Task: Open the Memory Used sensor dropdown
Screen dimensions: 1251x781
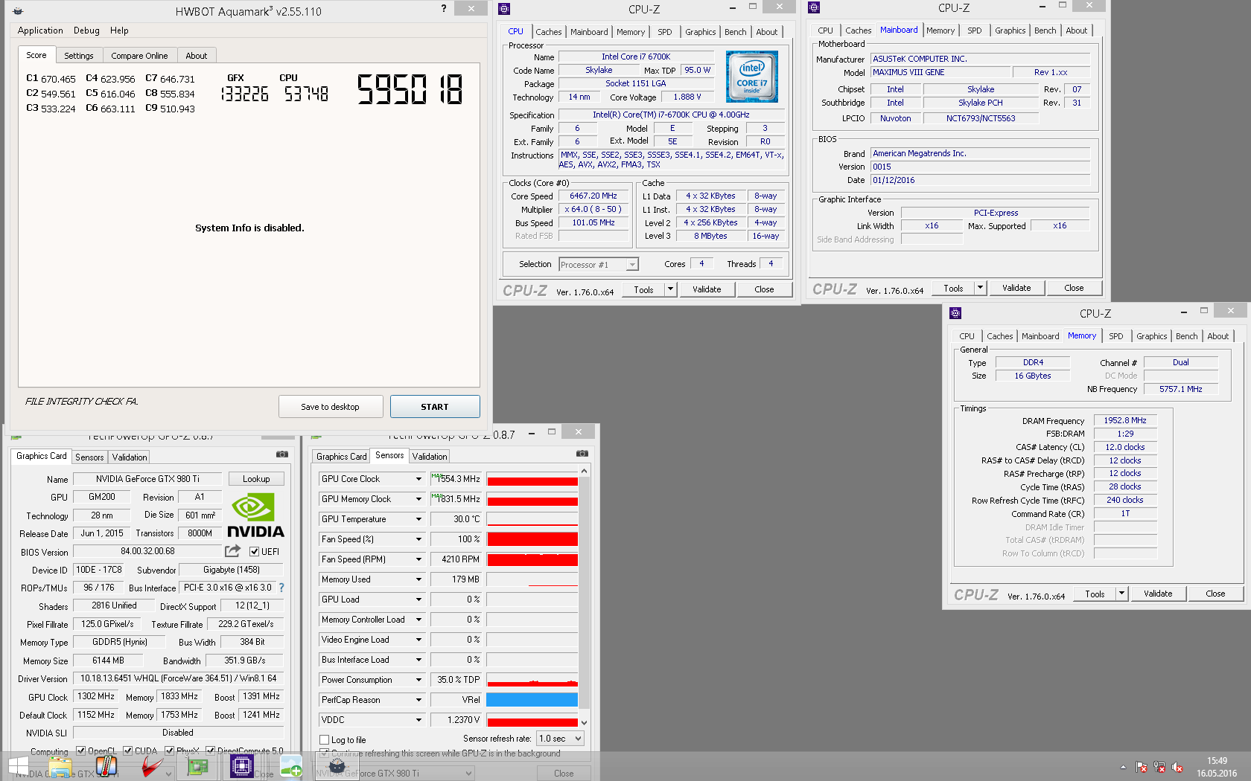Action: (418, 579)
